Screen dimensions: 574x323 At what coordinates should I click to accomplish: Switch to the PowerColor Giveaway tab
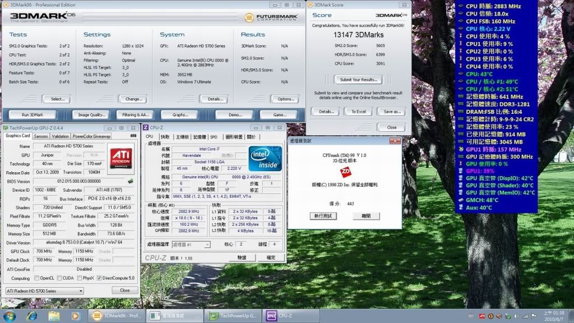(x=91, y=136)
